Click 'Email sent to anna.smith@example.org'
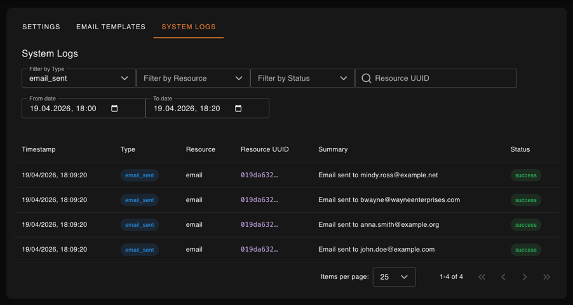Viewport: 573px width, 305px height. [379, 224]
